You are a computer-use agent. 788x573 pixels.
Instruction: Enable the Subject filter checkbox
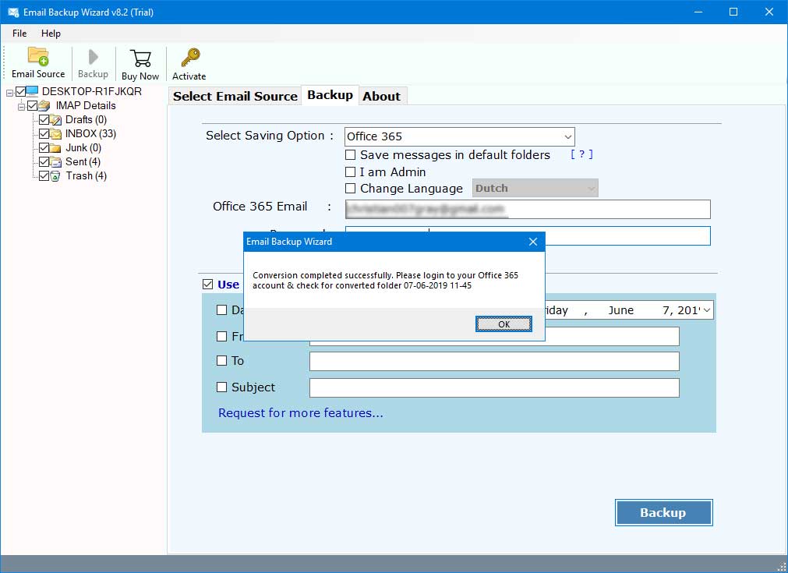221,387
